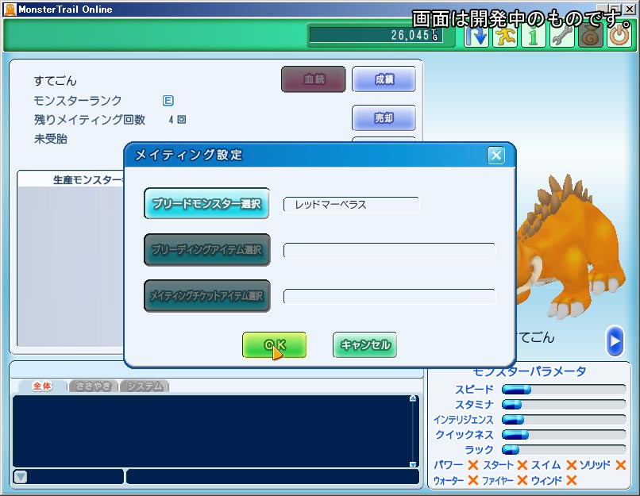Switch to the ささやき chat tab
The image size is (640, 496).
(94, 386)
